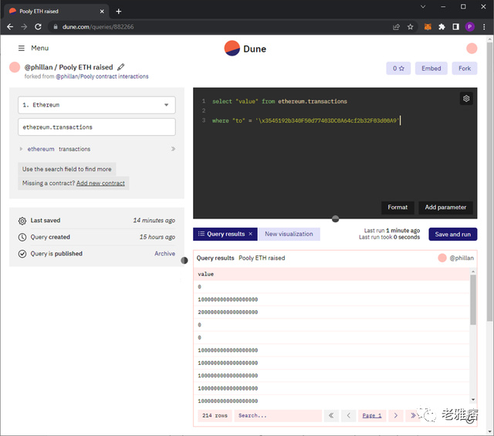The width and height of the screenshot is (494, 436).
Task: Click the Query is published check icon
Action: coord(22,254)
